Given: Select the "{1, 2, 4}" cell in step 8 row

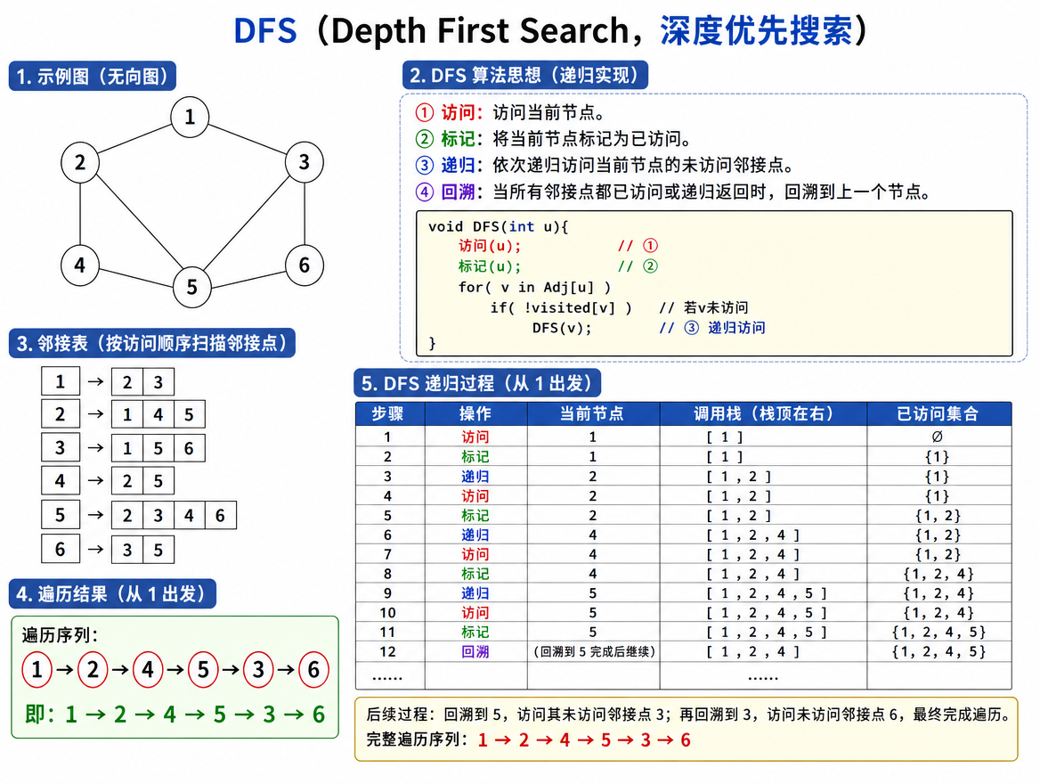Looking at the screenshot, I should (x=938, y=574).
